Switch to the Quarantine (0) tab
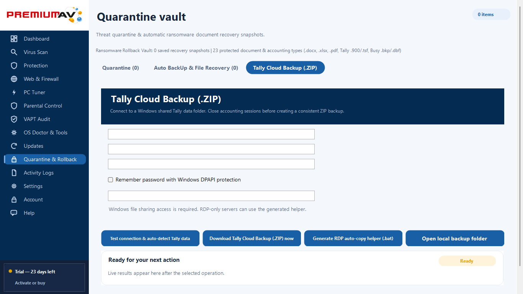 (121, 68)
